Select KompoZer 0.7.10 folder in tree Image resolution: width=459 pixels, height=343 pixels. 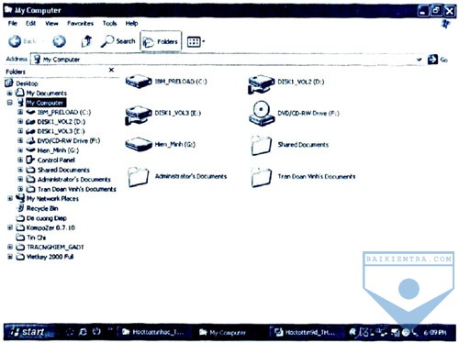pyautogui.click(x=50, y=227)
